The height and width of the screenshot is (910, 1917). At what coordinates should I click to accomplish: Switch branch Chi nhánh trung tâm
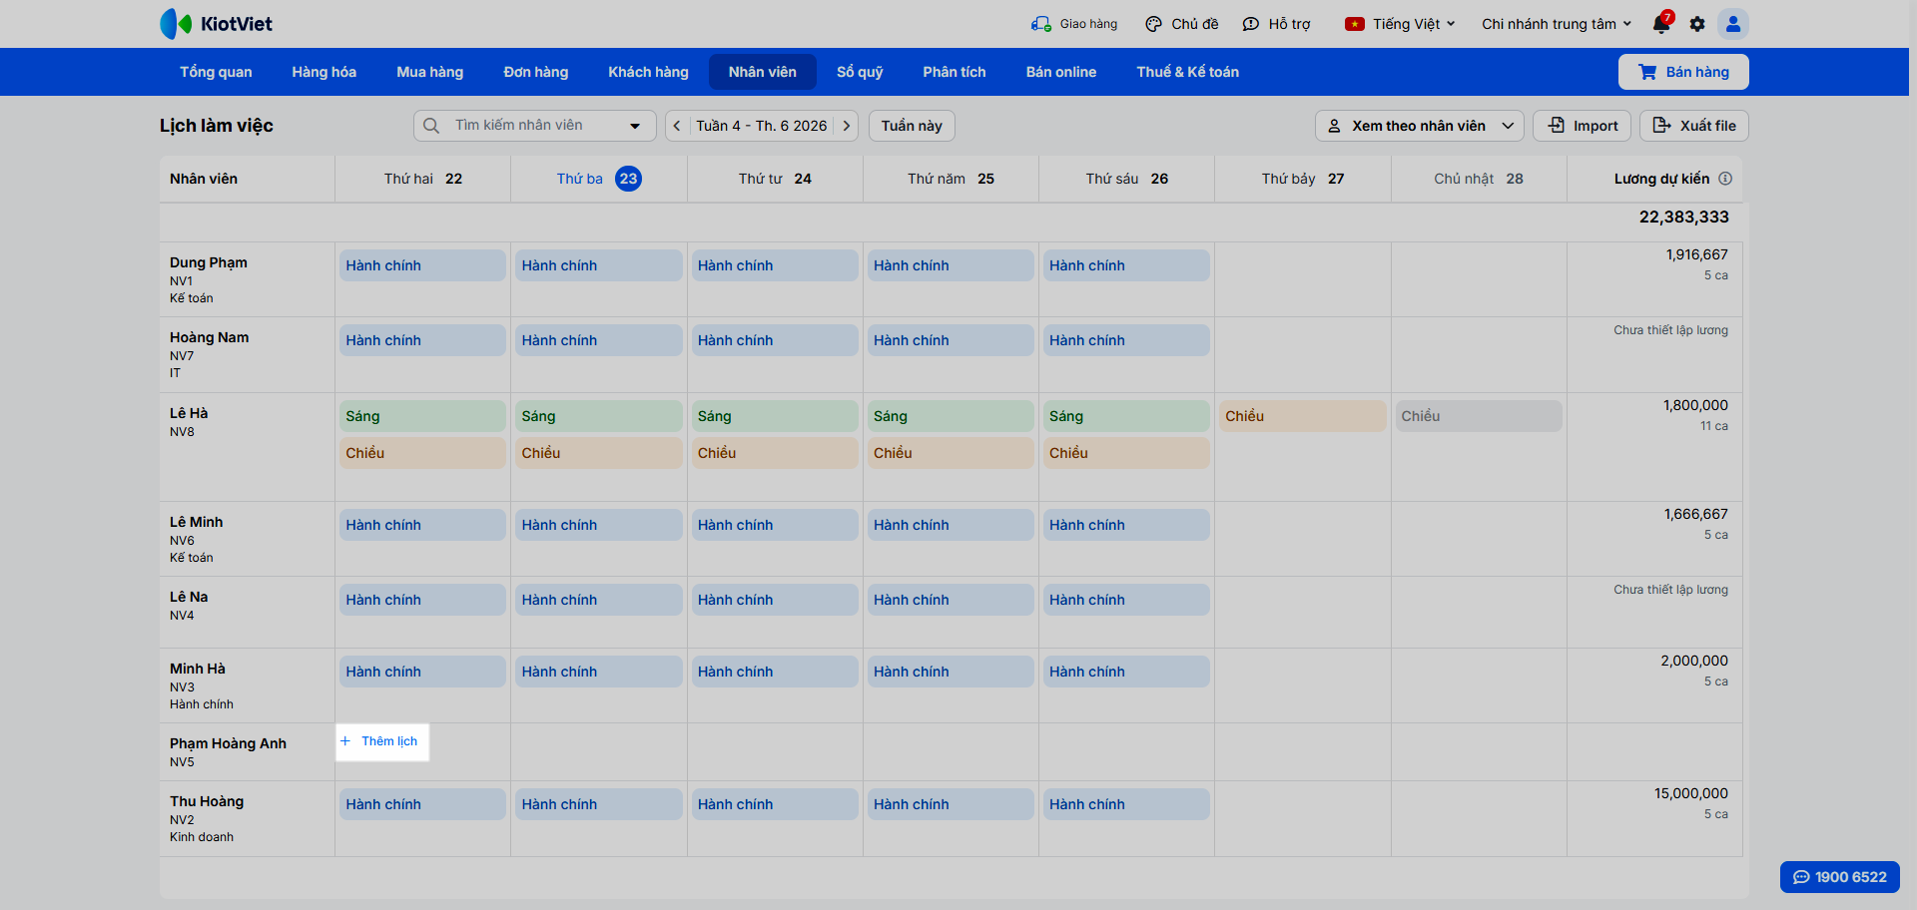pos(1557,24)
